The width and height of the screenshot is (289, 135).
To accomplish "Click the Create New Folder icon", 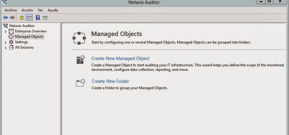I will [80, 82].
